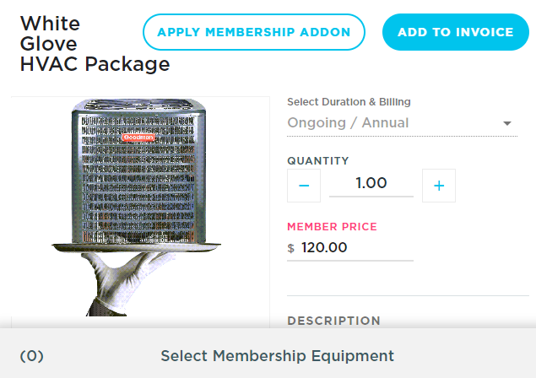Image resolution: width=536 pixels, height=378 pixels.
Task: Click the (0) equipment counter
Action: [31, 356]
